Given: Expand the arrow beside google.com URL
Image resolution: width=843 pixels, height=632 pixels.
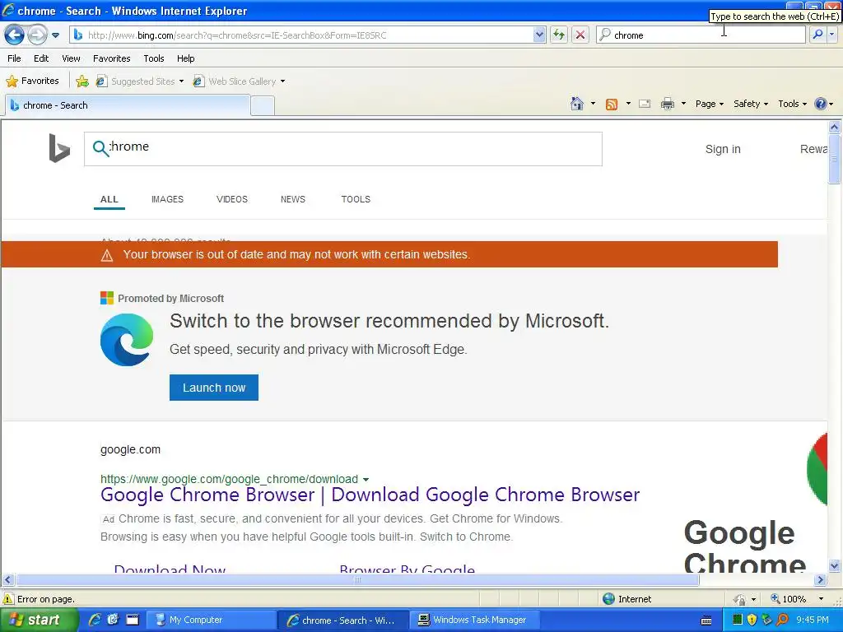Looking at the screenshot, I should [x=366, y=480].
